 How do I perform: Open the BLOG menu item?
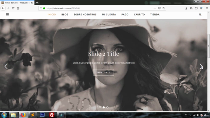65,14
